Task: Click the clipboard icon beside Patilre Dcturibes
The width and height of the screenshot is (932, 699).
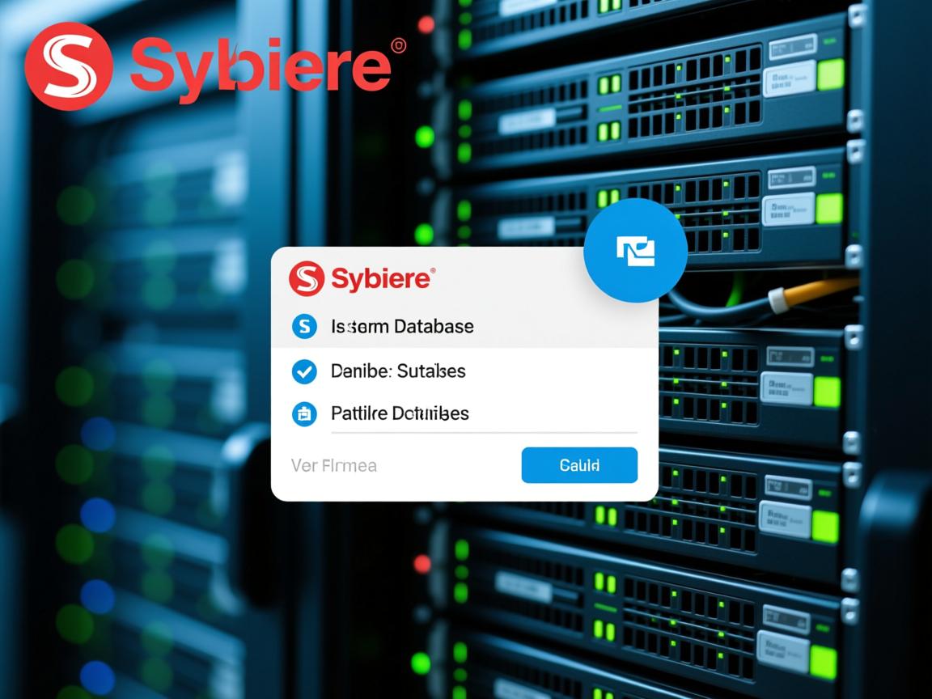Action: tap(303, 414)
